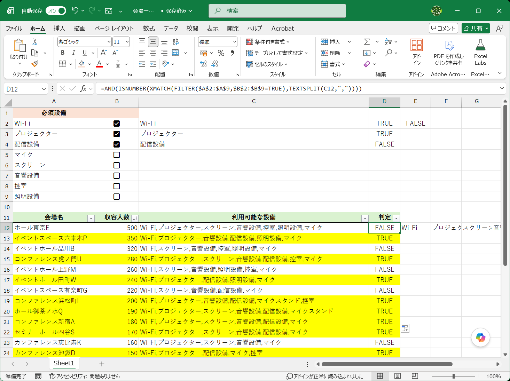
Task: Click the Format Painter brush icon
Action: coord(35,64)
